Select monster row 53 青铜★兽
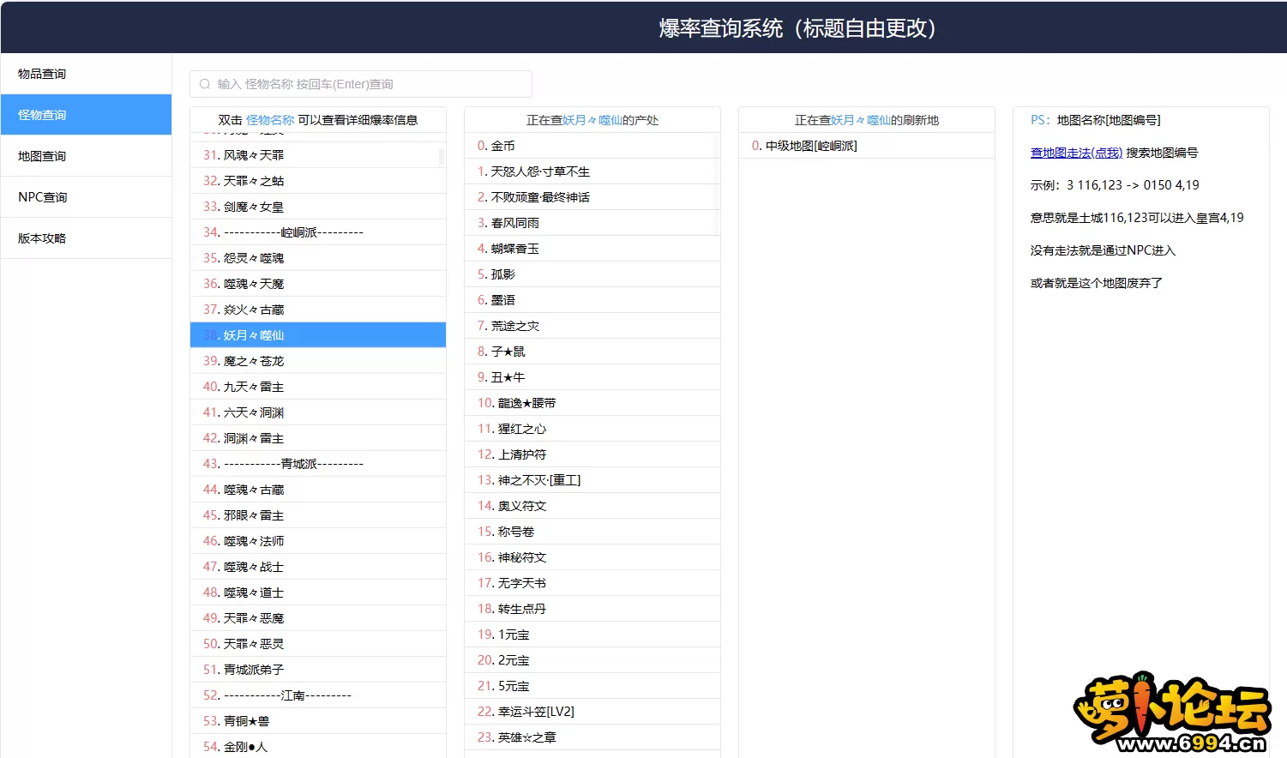This screenshot has height=758, width=1287. point(318,721)
